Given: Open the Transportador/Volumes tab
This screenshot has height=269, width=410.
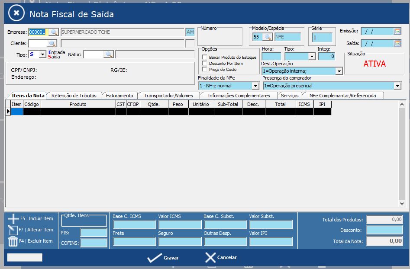Looking at the screenshot, I should pyautogui.click(x=168, y=96).
